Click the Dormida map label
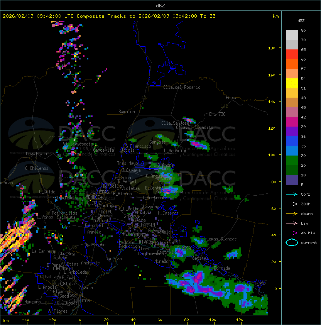This screenshot has height=325, width=321. 222,268
